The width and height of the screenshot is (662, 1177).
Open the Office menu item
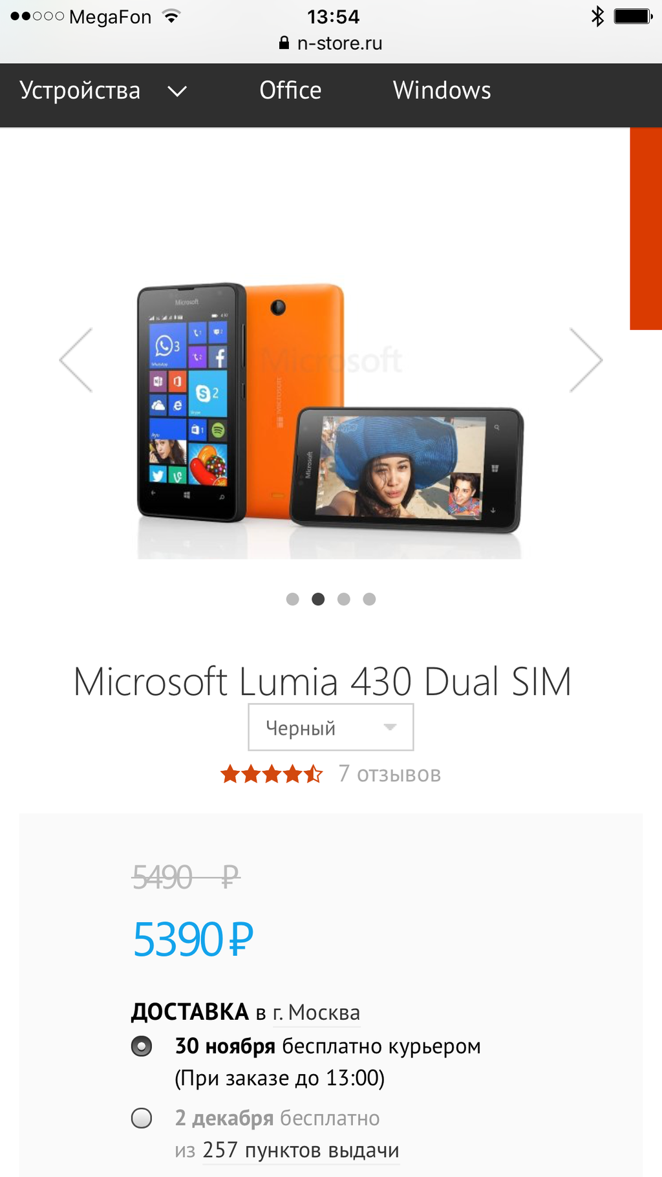coord(290,91)
